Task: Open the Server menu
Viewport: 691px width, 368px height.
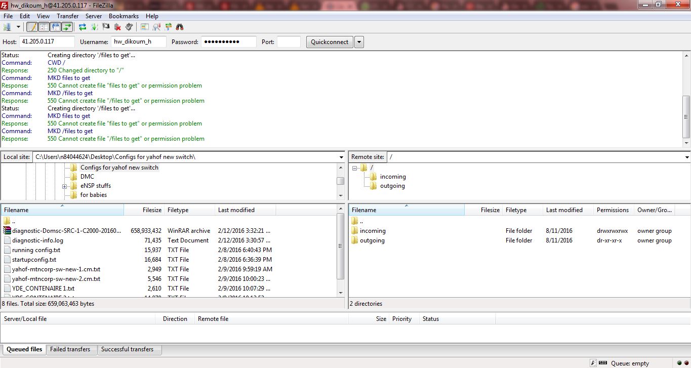Action: coord(94,16)
